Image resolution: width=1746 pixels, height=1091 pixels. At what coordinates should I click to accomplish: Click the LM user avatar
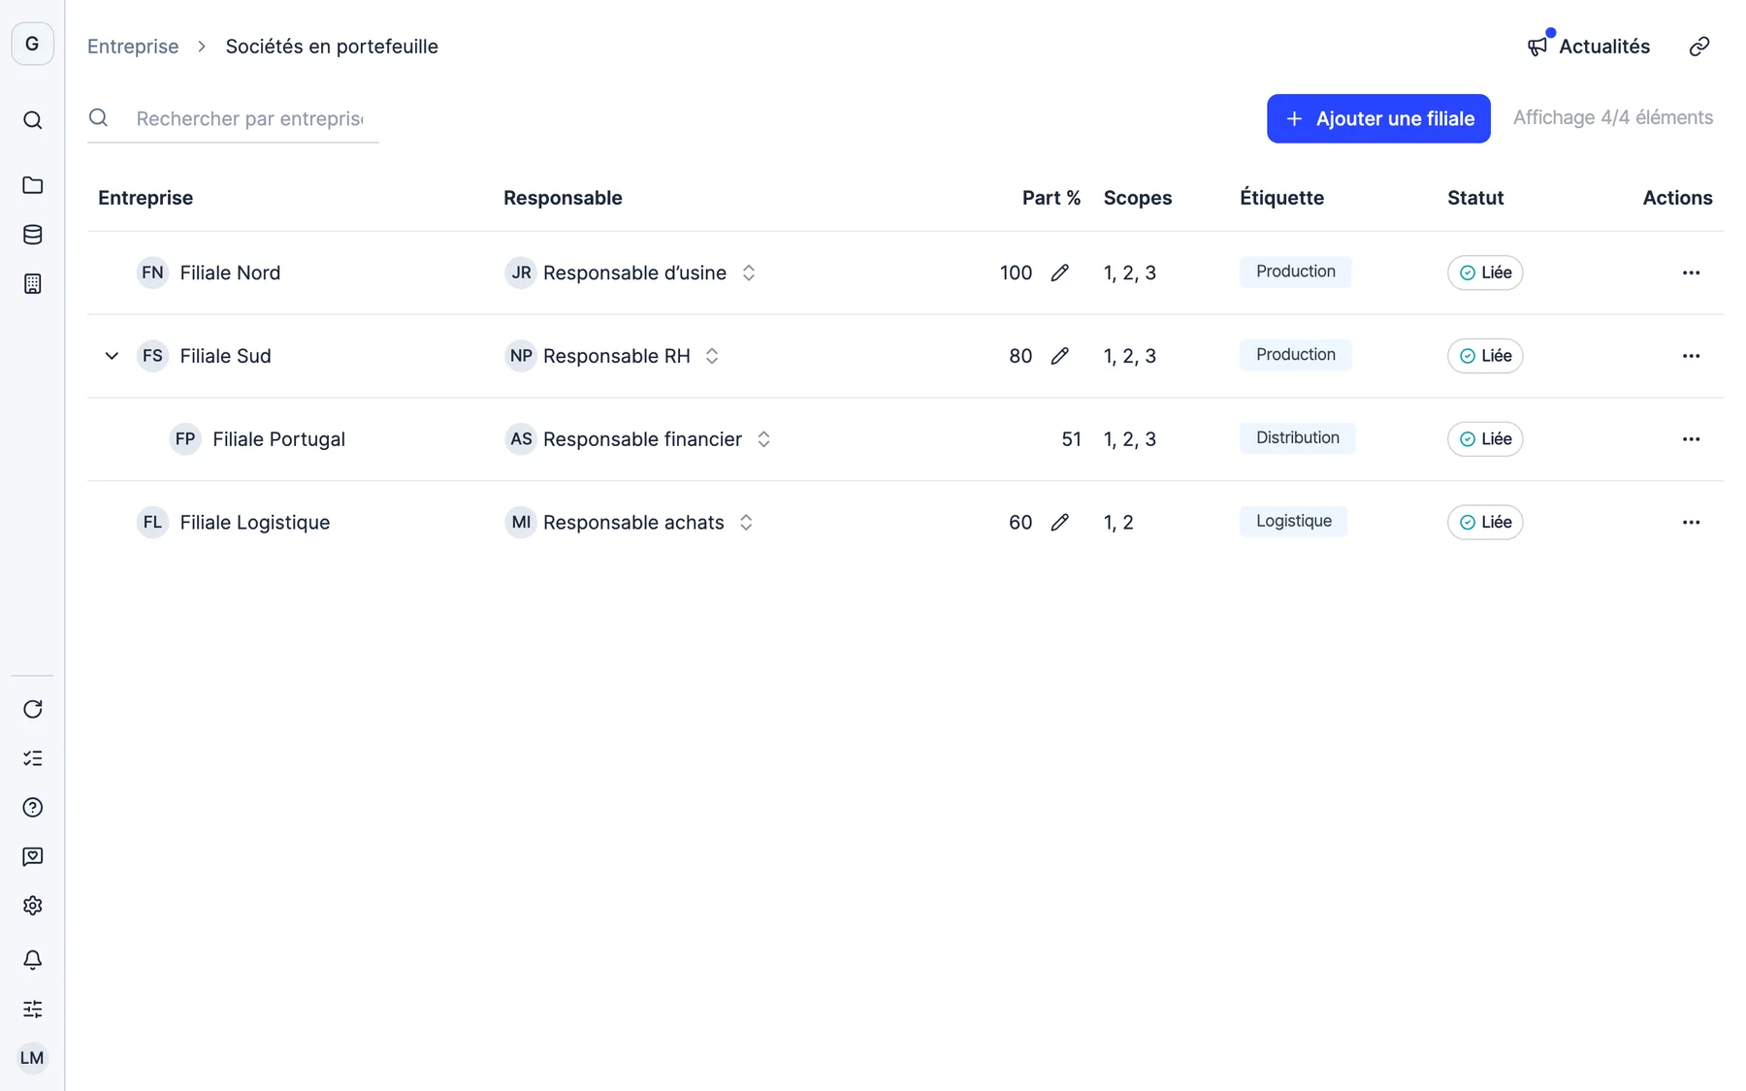[x=32, y=1058]
